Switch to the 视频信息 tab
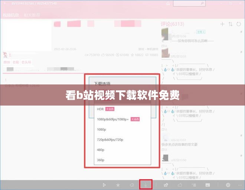245x190 pixels. 11,15
